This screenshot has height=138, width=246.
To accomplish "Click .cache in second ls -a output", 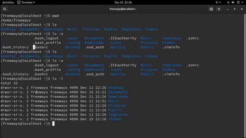I will 72,65.
